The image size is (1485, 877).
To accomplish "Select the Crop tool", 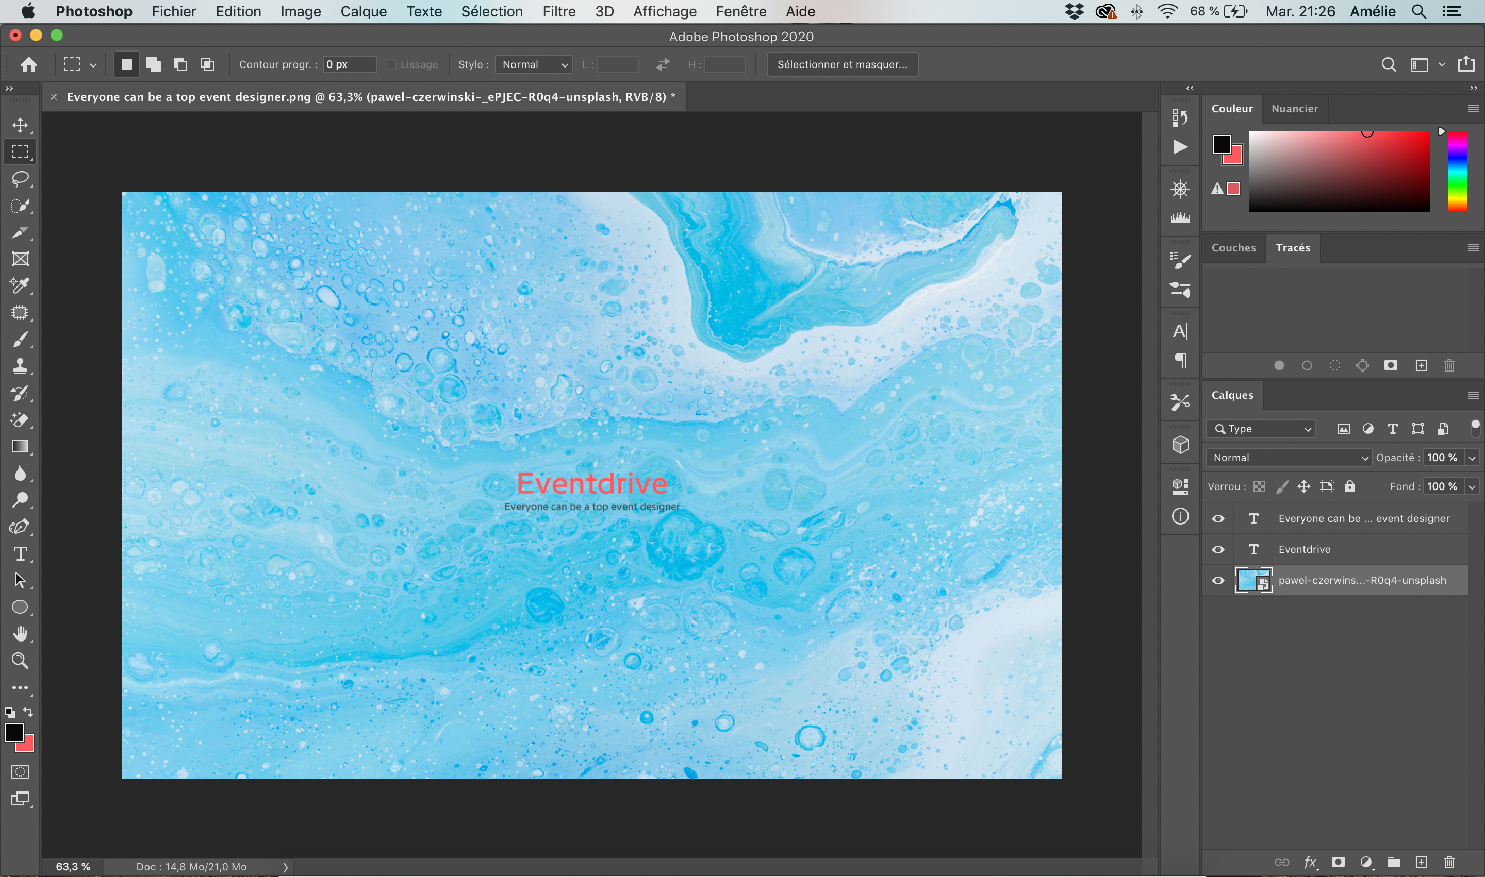I will click(20, 232).
